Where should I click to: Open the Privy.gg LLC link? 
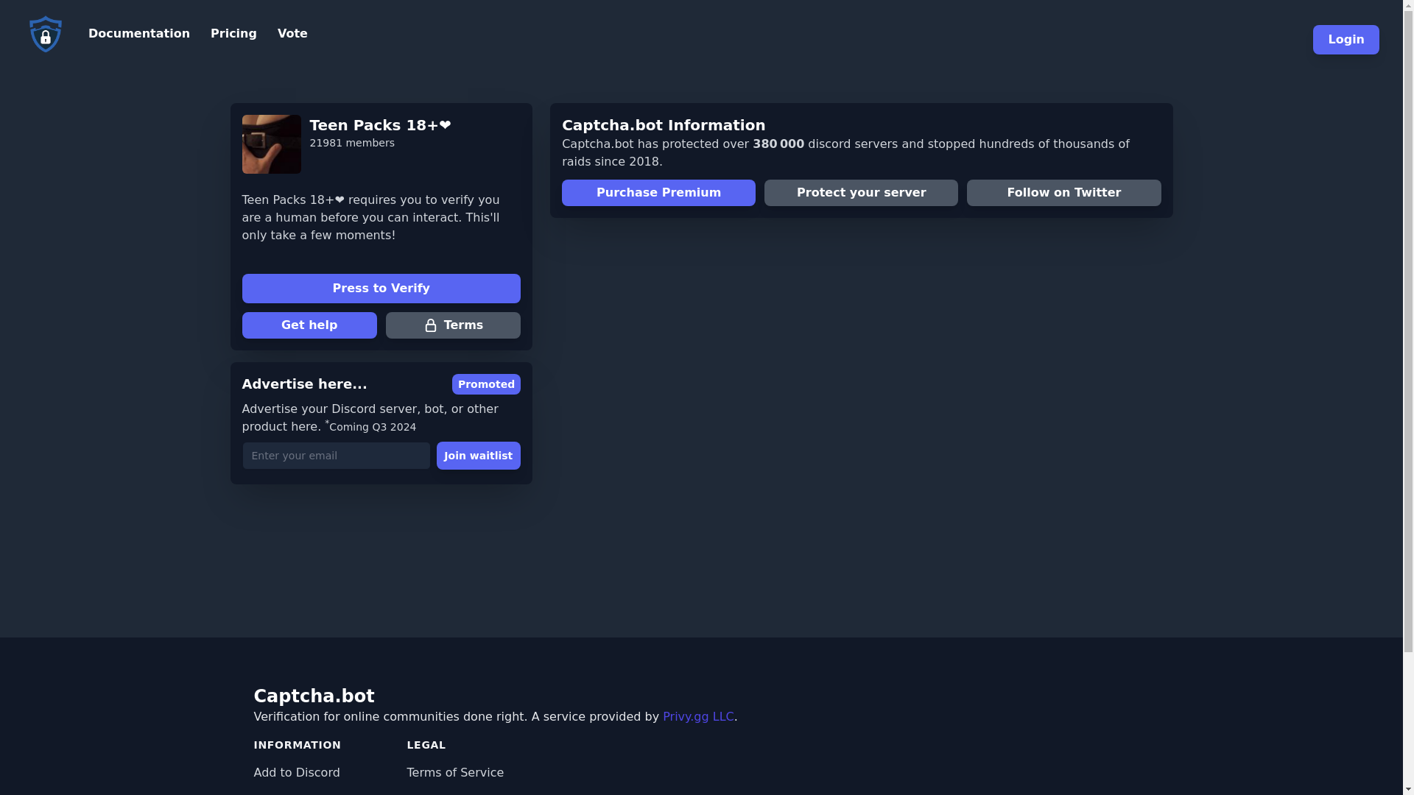click(x=698, y=717)
